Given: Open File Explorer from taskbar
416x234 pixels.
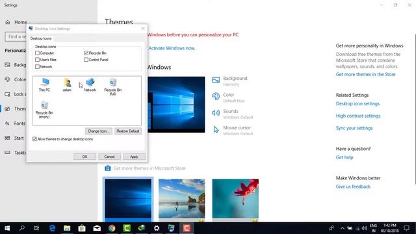Looking at the screenshot, I should [x=67, y=228].
